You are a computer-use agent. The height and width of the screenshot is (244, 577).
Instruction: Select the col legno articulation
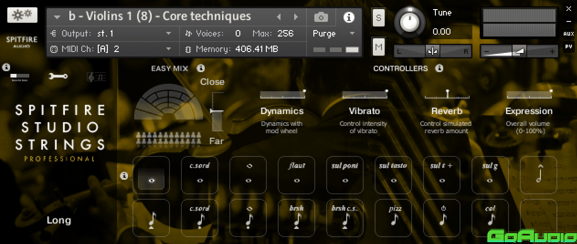pos(490,218)
